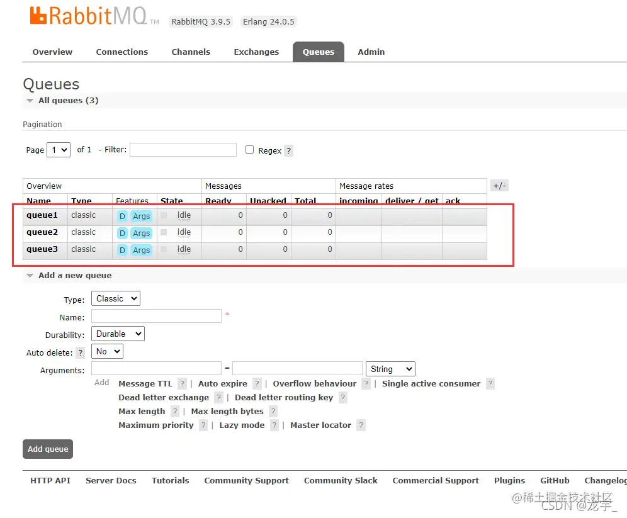Screen dimensions: 627x518
Task: Go to the Connections tab
Action: tap(122, 52)
